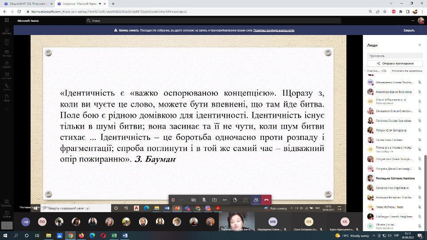Open your profile avatar in Teams header
427x240 pixels.
tap(421, 20)
